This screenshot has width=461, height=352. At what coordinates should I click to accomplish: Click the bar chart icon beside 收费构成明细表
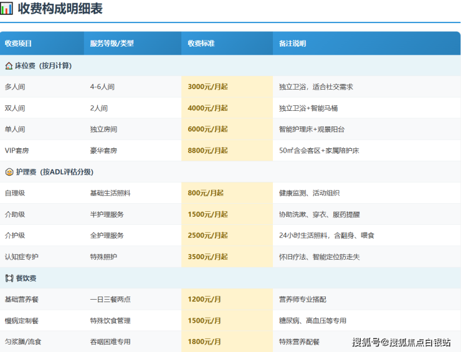(x=7, y=9)
